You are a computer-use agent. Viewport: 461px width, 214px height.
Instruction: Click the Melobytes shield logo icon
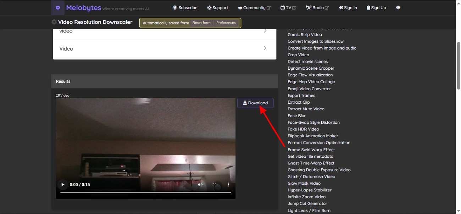pyautogui.click(x=57, y=7)
